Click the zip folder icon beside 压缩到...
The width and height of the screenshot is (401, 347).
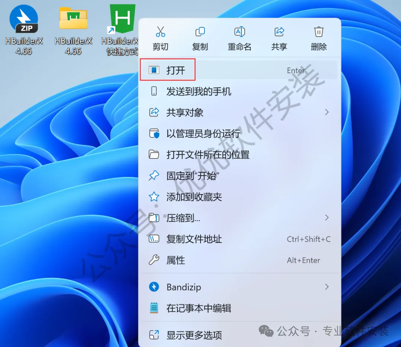tap(154, 217)
